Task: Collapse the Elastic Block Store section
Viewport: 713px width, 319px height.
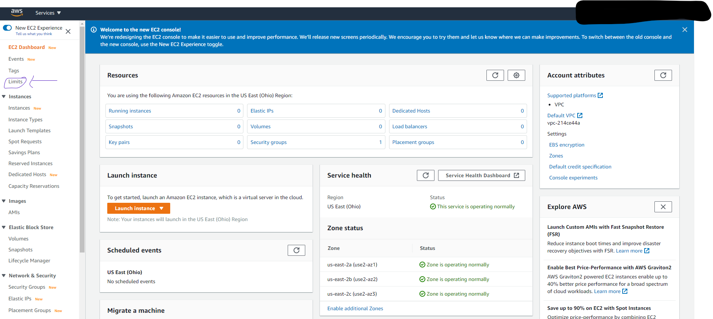Action: 4,227
